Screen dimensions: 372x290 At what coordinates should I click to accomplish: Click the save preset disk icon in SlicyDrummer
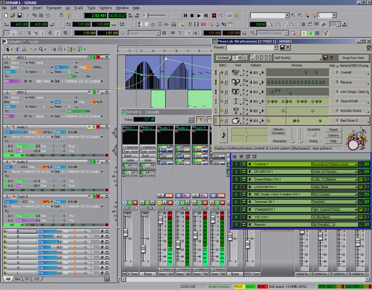pyautogui.click(x=281, y=48)
